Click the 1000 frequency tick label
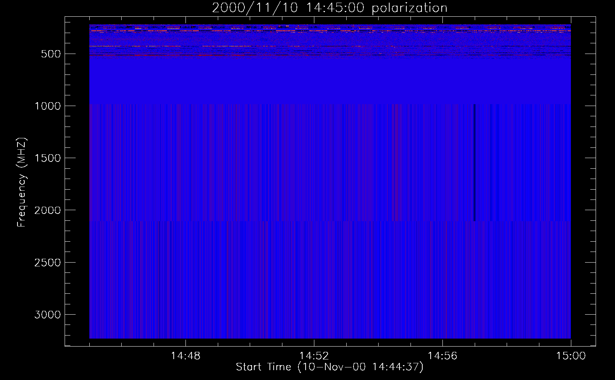Viewport: 615px width, 380px height. [x=47, y=106]
